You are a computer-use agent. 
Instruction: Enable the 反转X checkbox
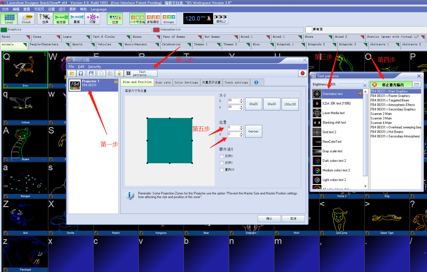pos(222,156)
